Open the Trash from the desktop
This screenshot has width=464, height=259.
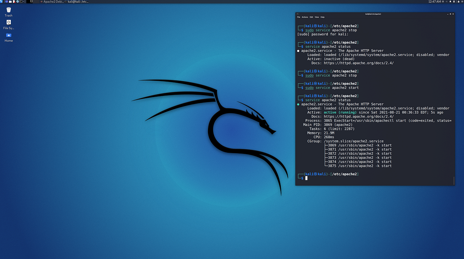[x=8, y=10]
